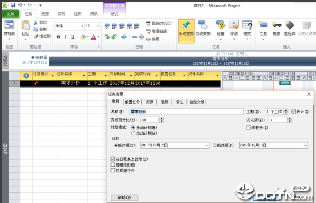Screen dimensions: 316x203
Task: Click the font color red A swatch
Action: click(93, 37)
